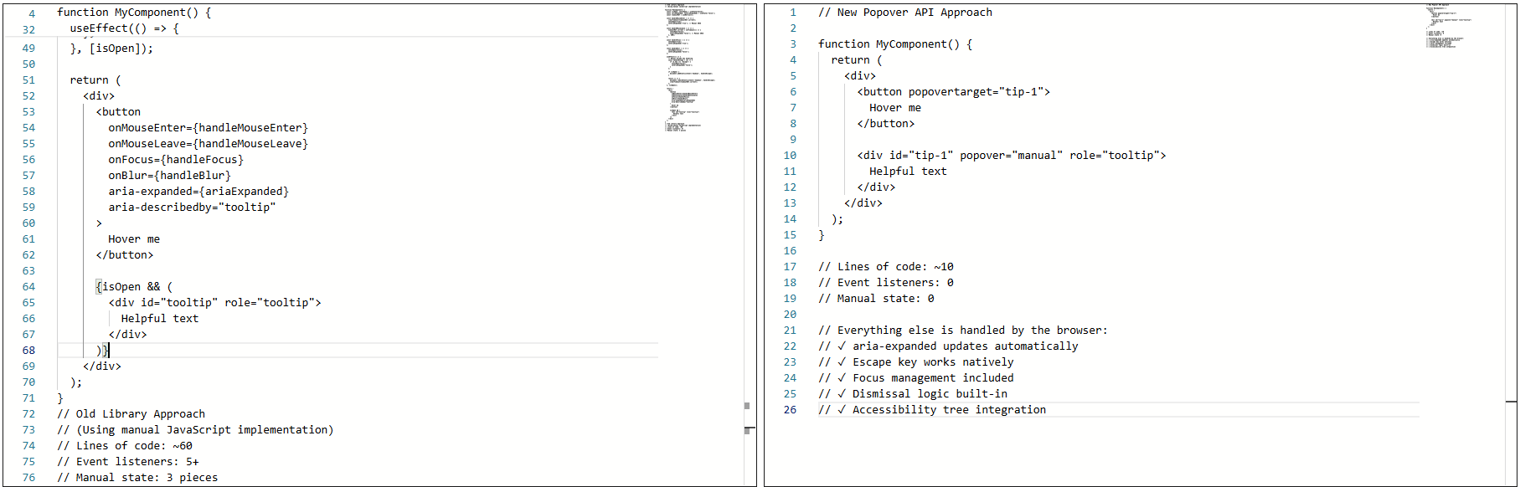Click the 'Escape key works natively' comment
The width and height of the screenshot is (1520, 487).
(x=932, y=362)
